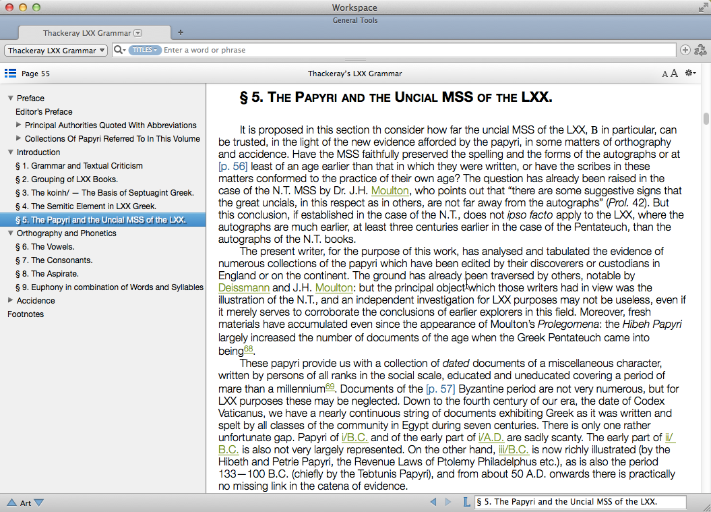Image resolution: width=711 pixels, height=512 pixels.
Task: Add a new tab with plus icon
Action: point(180,32)
